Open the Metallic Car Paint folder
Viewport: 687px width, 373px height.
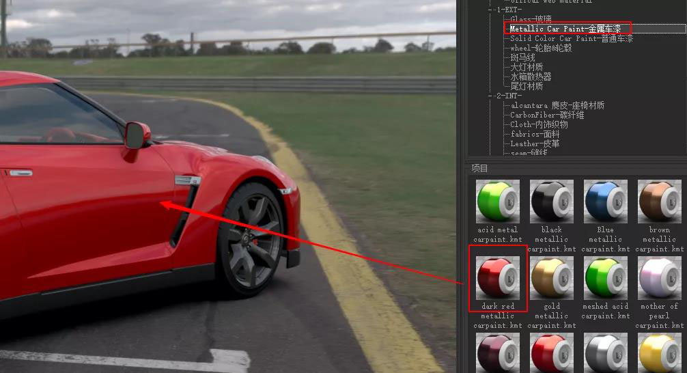[x=565, y=29]
